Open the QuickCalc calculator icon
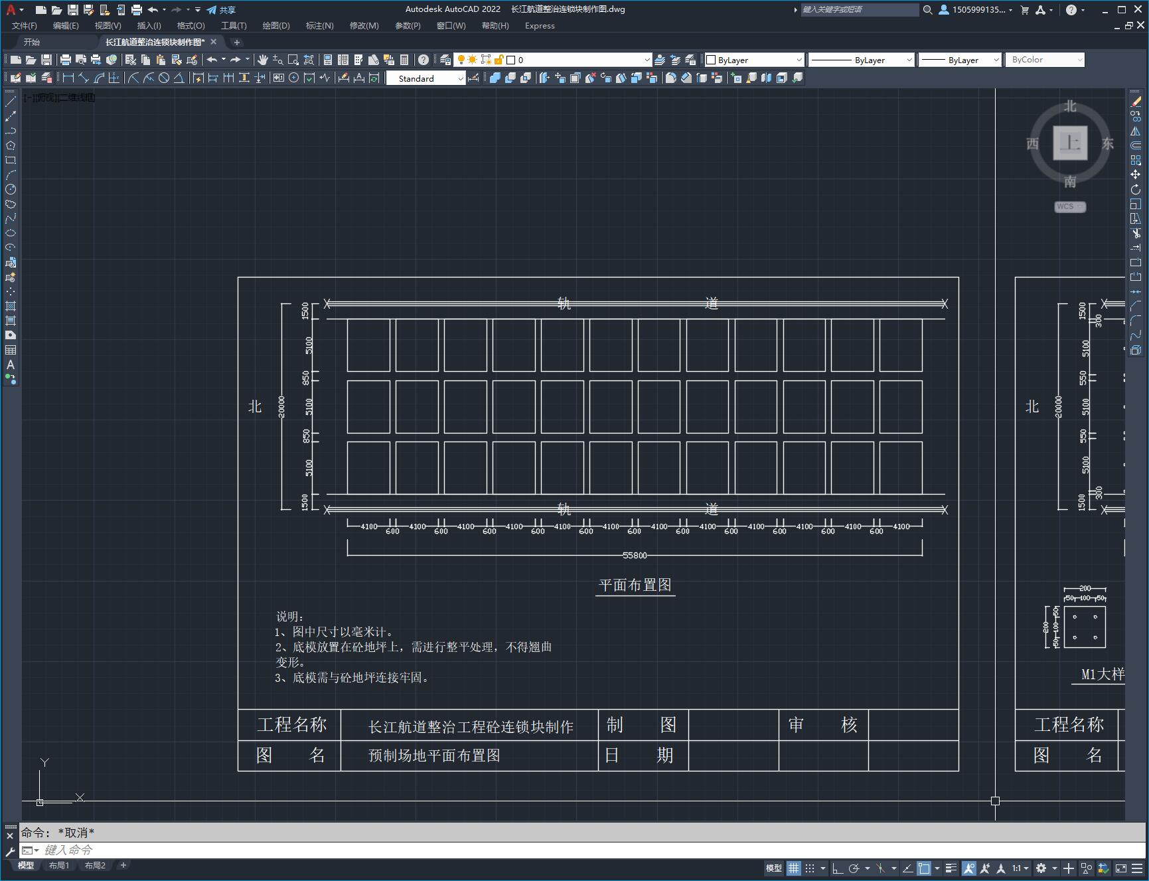The width and height of the screenshot is (1149, 881). pos(404,60)
